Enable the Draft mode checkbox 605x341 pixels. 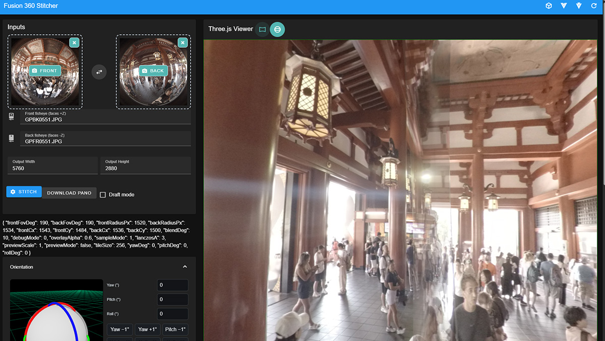103,195
